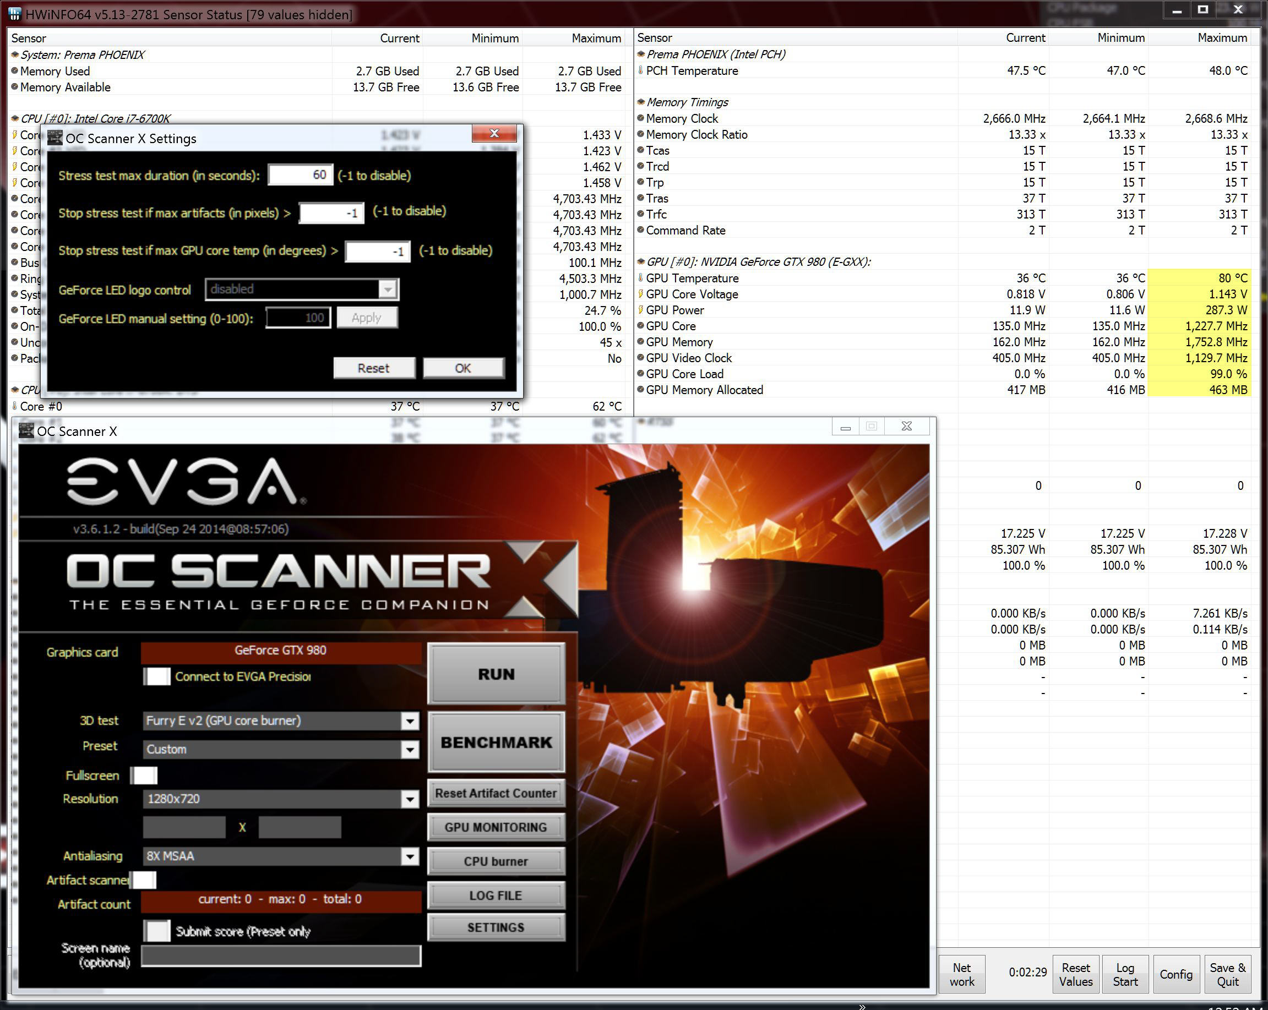Click the left Sensor column header
1268x1010 pixels.
click(170, 37)
